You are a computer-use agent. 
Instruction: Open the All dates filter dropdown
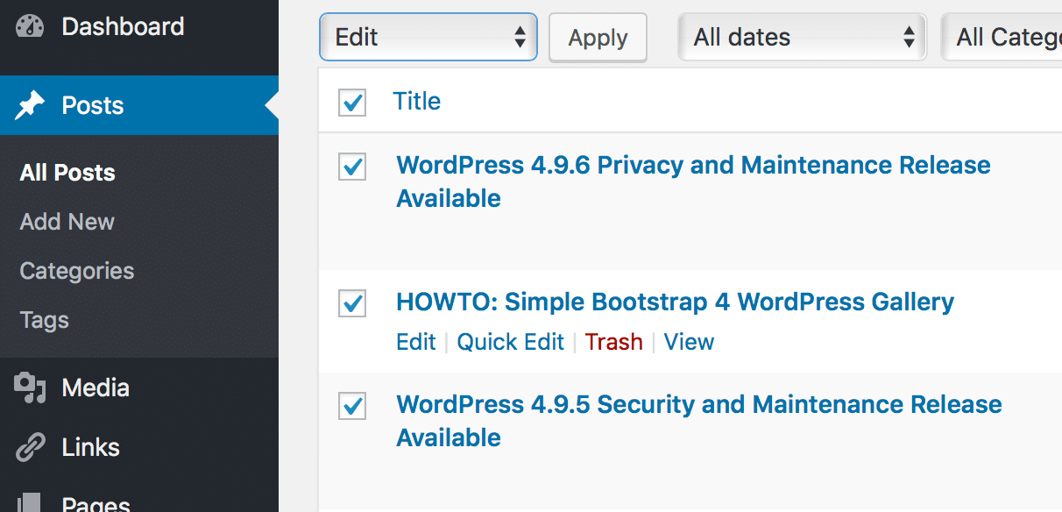[802, 37]
